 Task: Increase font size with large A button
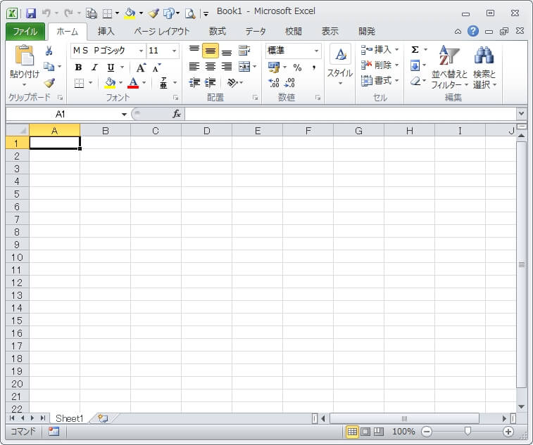141,67
